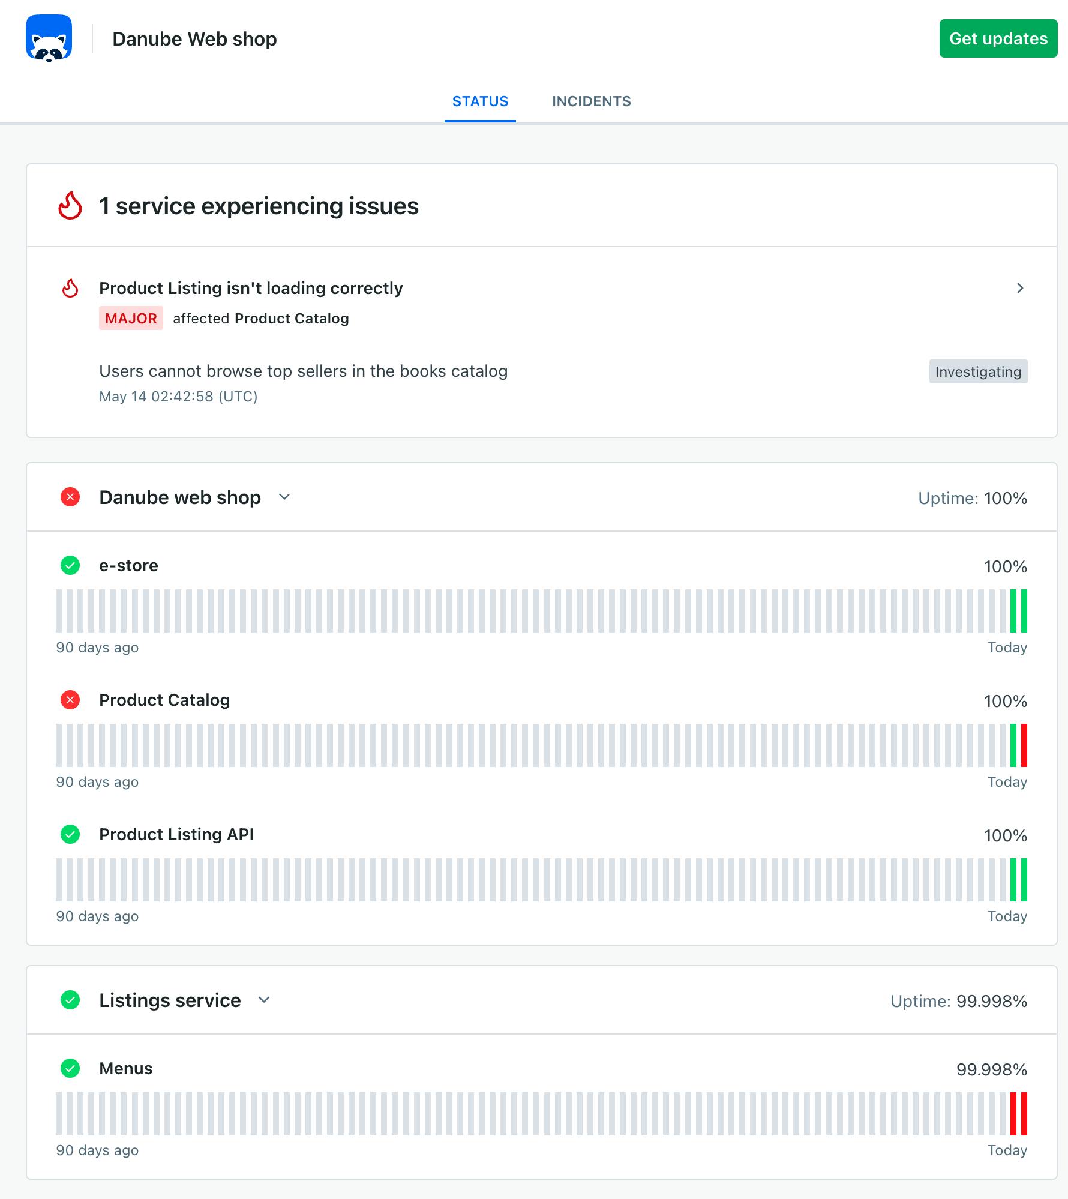Viewport: 1068px width, 1199px height.
Task: Click the green check icon beside Listings service
Action: pos(70,1000)
